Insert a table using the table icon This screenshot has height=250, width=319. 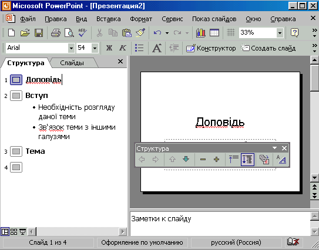click(214, 32)
